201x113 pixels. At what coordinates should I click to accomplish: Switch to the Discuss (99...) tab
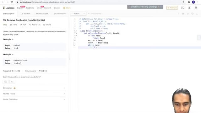tap(43, 13)
